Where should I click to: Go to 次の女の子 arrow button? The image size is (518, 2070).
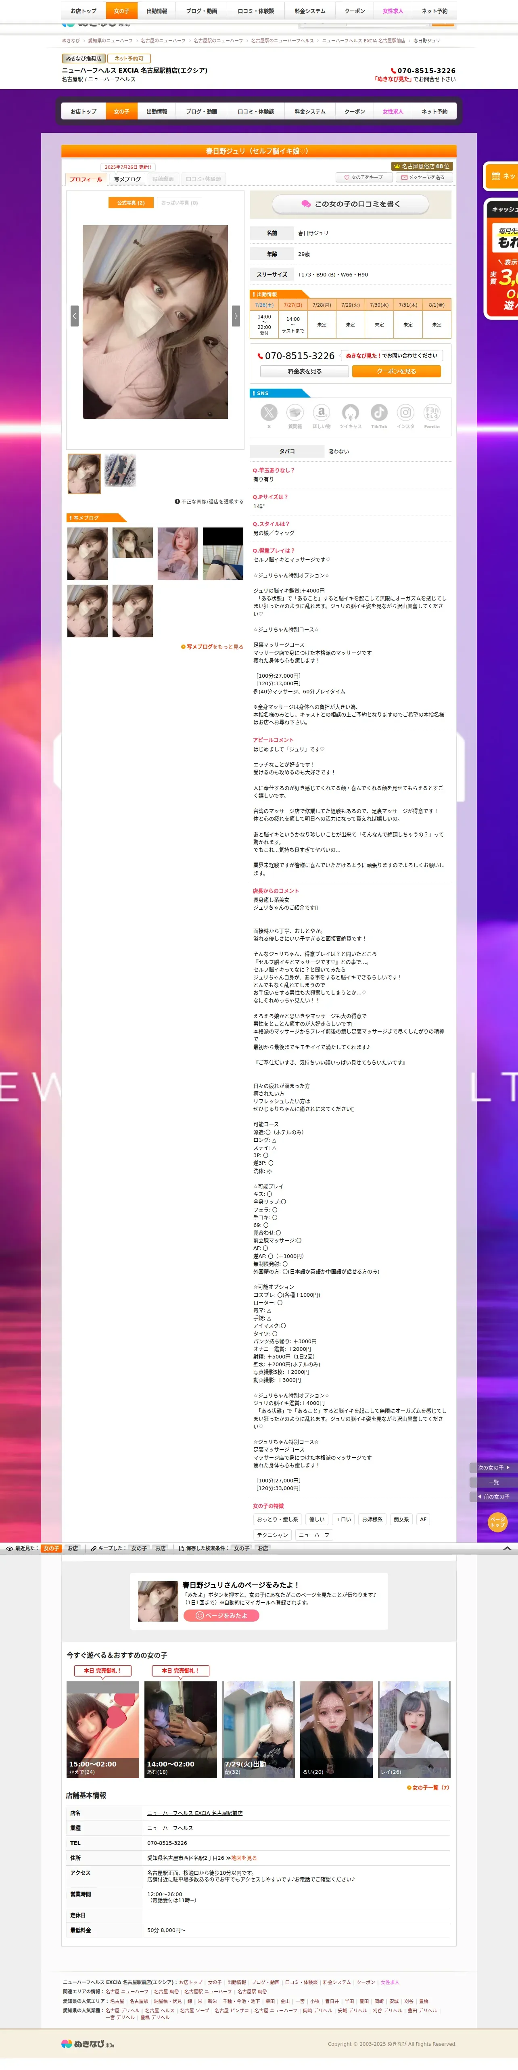point(493,1467)
